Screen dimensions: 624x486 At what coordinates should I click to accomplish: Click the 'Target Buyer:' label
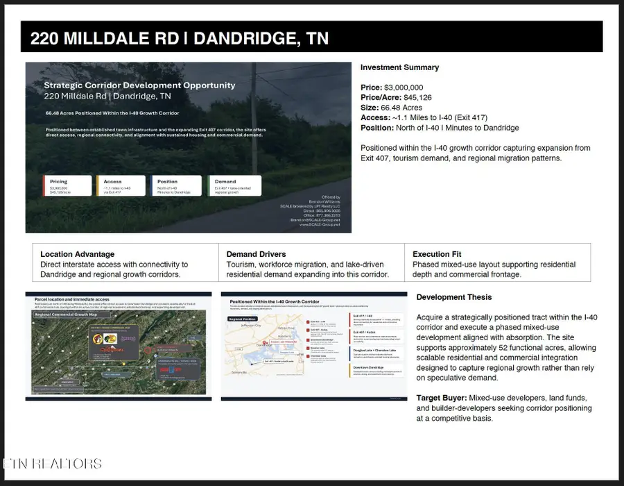tap(442, 398)
